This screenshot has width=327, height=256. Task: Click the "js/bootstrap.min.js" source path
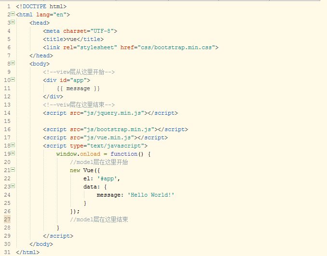click(x=119, y=130)
